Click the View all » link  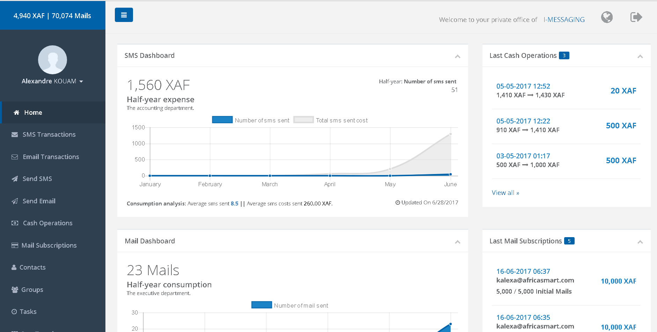[505, 193]
